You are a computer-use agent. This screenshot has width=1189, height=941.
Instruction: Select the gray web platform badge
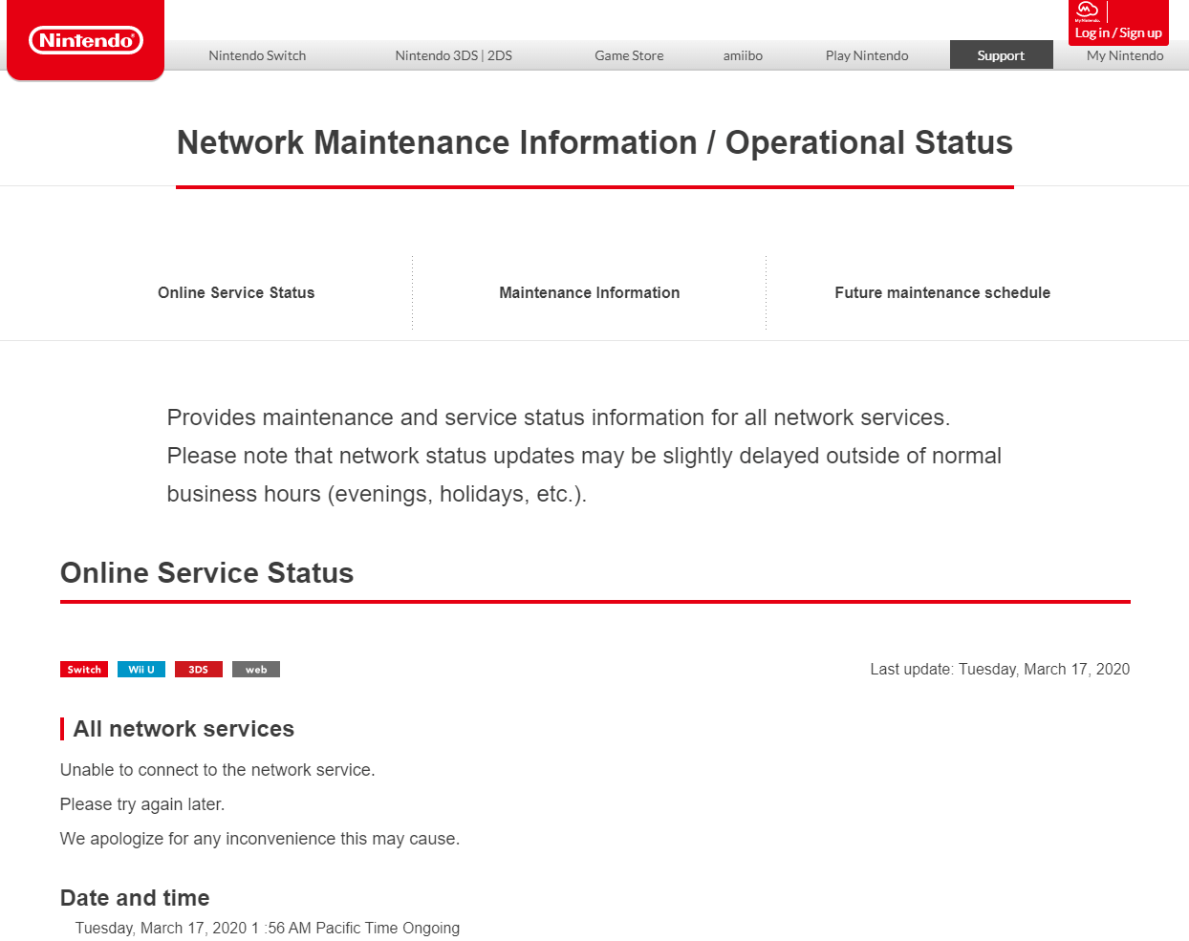(256, 670)
